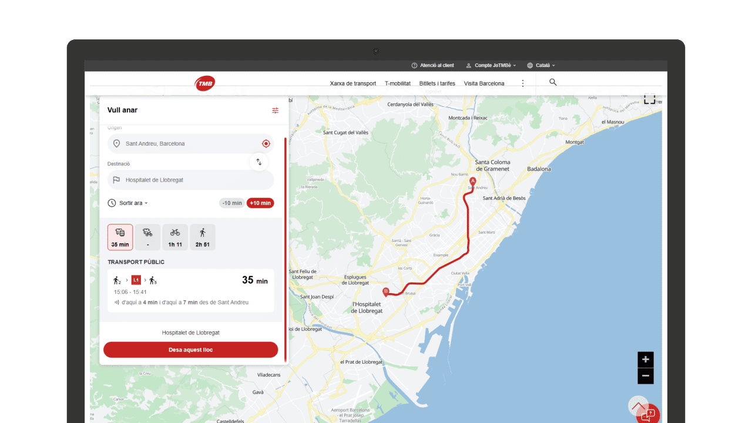Open the T-mobilitat menu
The width and height of the screenshot is (752, 423).
398,83
